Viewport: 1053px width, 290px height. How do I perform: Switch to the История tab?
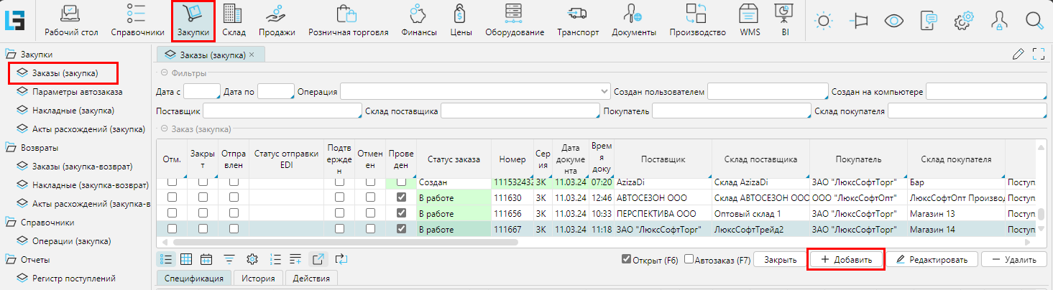tap(258, 279)
